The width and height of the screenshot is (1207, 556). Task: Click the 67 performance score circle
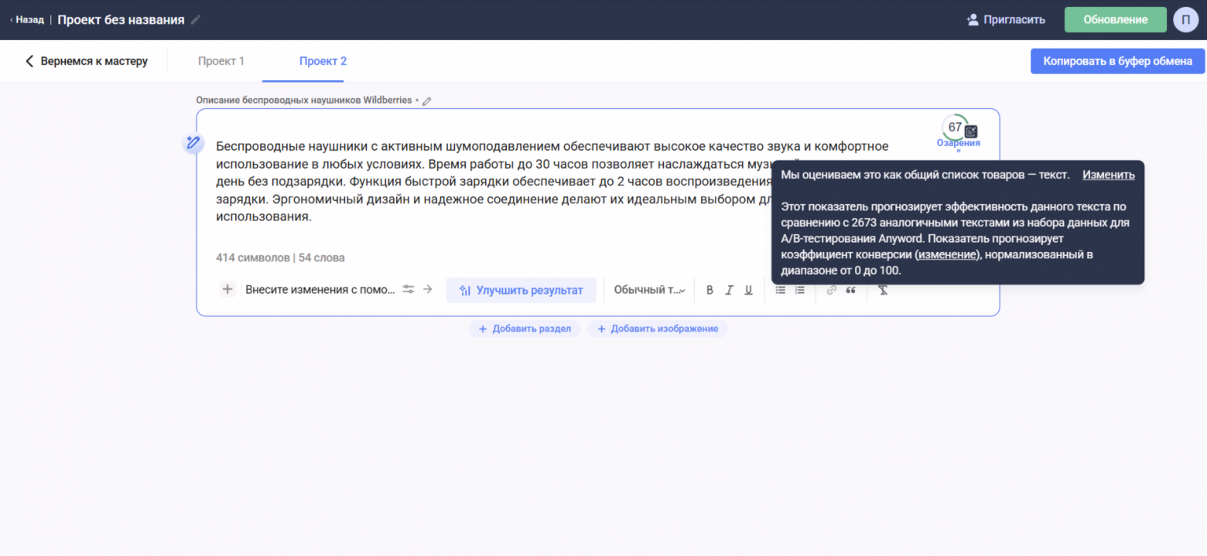956,127
